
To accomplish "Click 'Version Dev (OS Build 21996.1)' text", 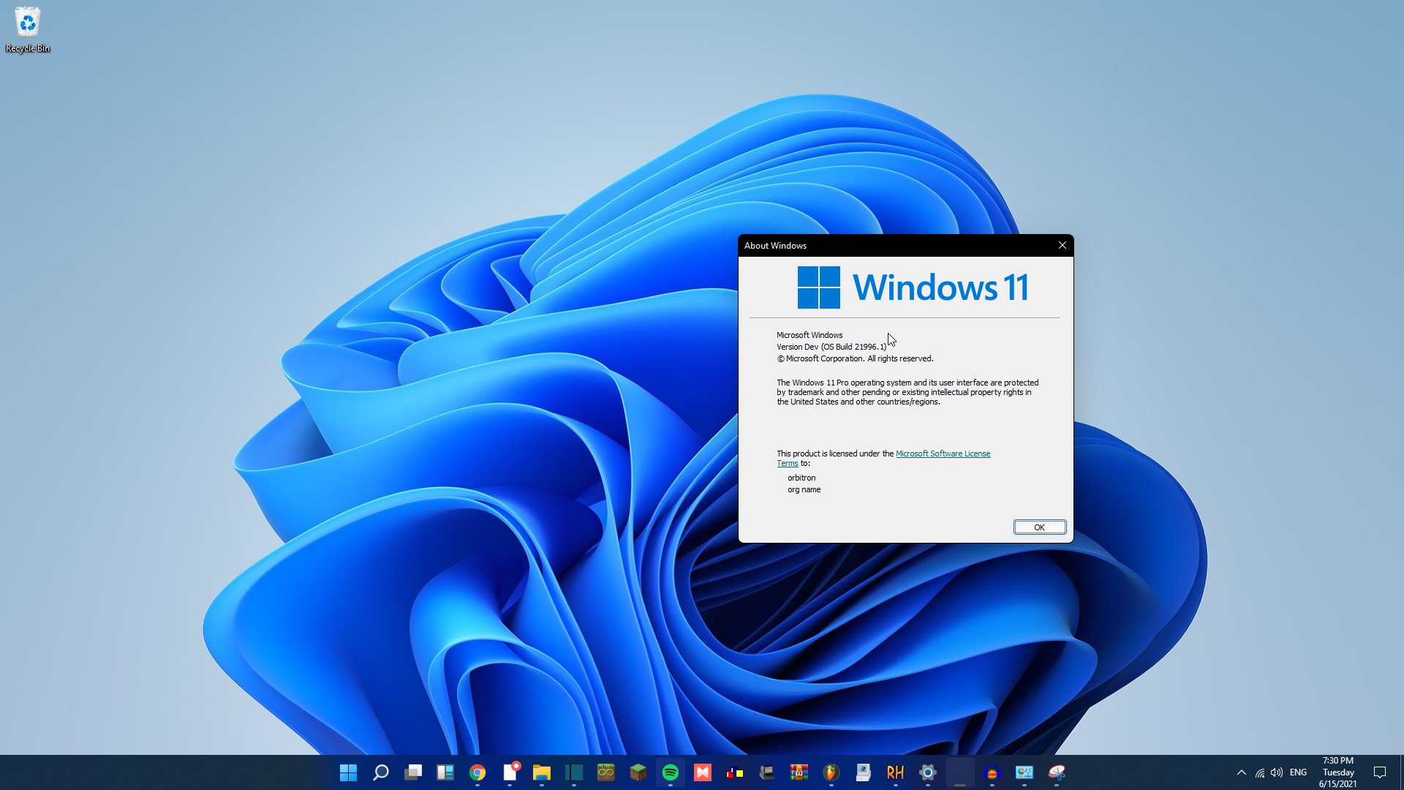I will click(x=831, y=347).
